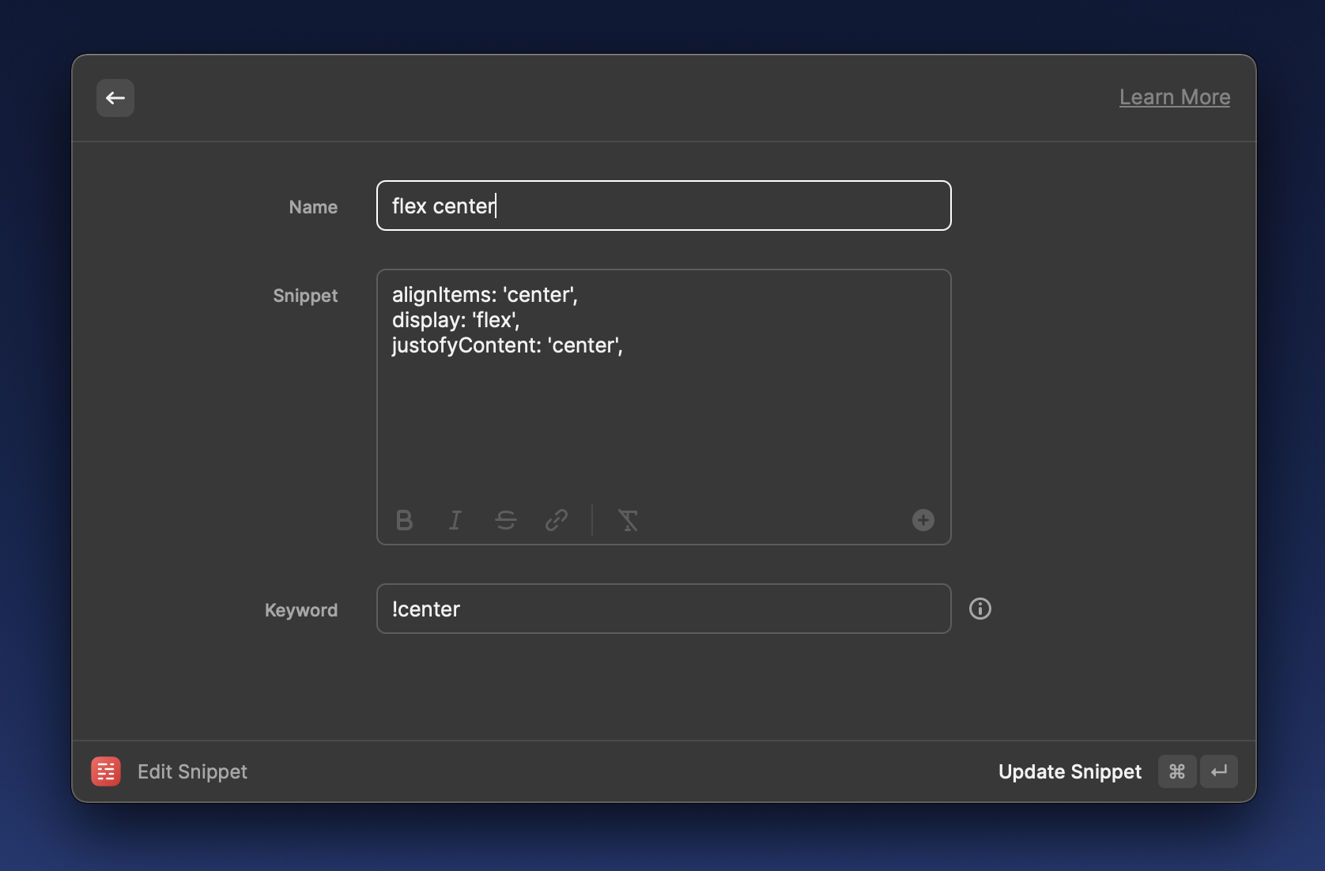Insert a link via the chain icon

click(557, 520)
